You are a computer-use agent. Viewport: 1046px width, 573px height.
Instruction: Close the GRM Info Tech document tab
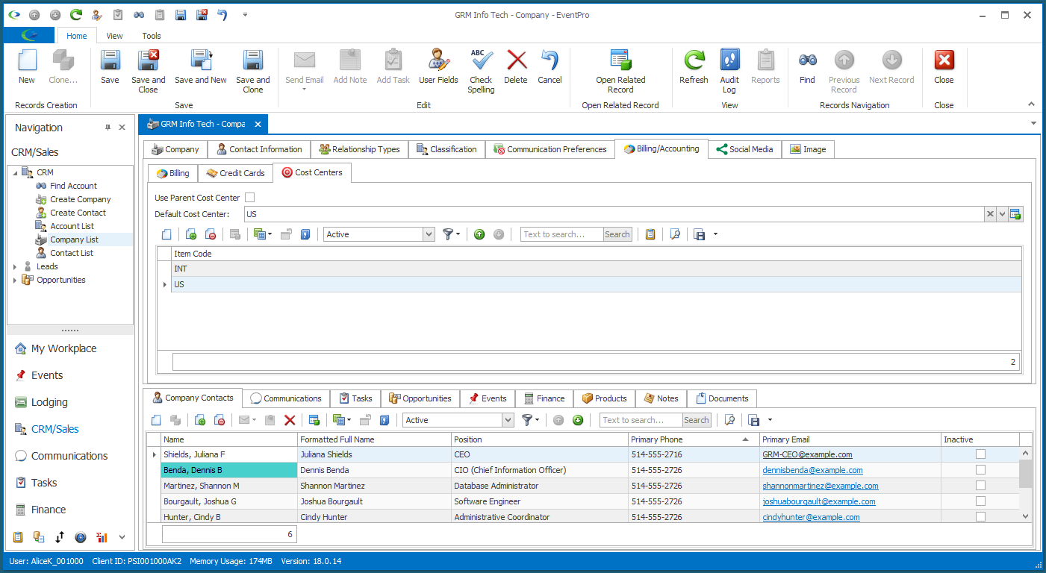point(257,124)
